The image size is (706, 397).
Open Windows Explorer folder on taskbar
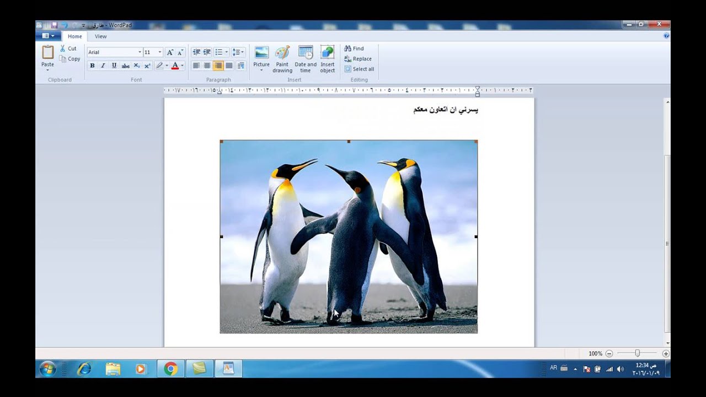[x=113, y=369]
